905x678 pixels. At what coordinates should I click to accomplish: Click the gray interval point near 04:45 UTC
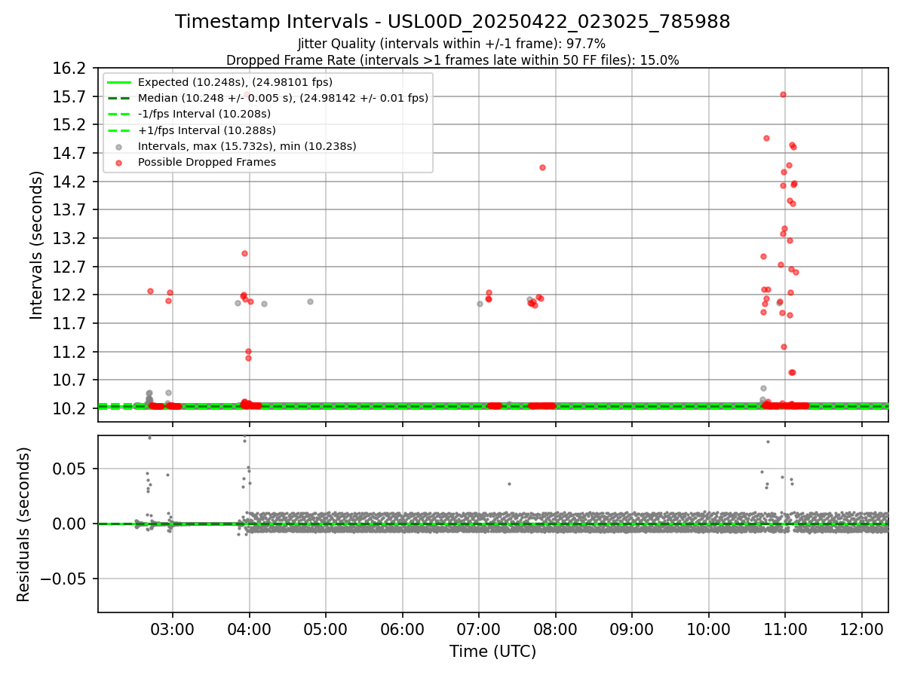[310, 301]
